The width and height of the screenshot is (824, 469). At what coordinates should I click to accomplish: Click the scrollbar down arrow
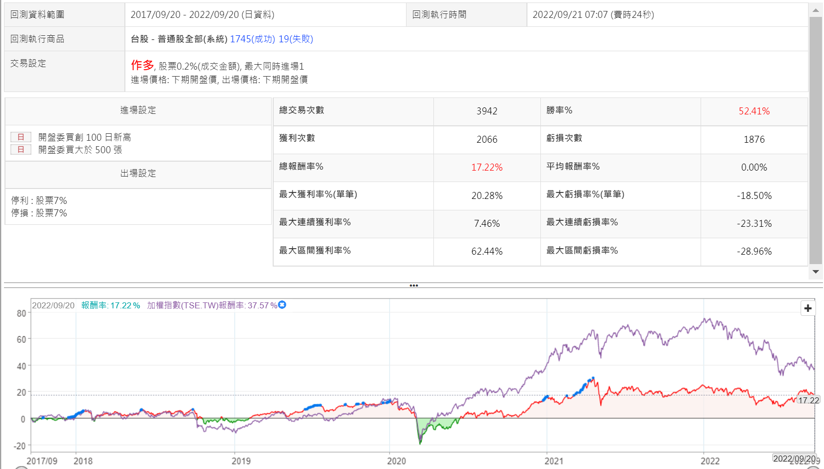click(816, 272)
